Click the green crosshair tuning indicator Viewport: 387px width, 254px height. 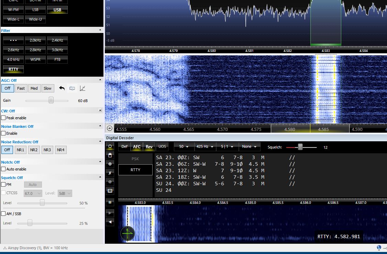coord(128,234)
